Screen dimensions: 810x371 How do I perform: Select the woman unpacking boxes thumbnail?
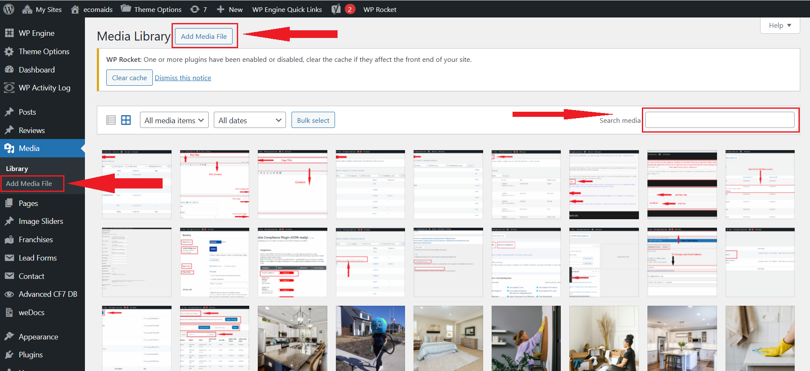[604, 338]
